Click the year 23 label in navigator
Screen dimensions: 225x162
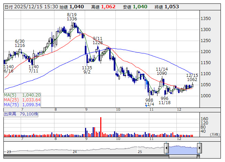tap(9, 152)
